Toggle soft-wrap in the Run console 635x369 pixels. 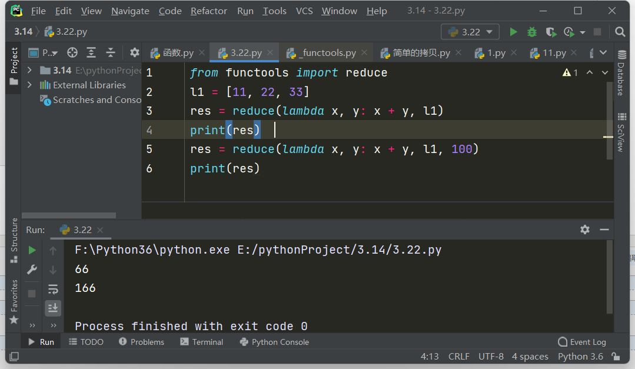[53, 288]
